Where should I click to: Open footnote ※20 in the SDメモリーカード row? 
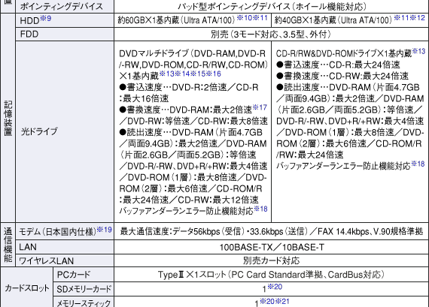point(275,287)
